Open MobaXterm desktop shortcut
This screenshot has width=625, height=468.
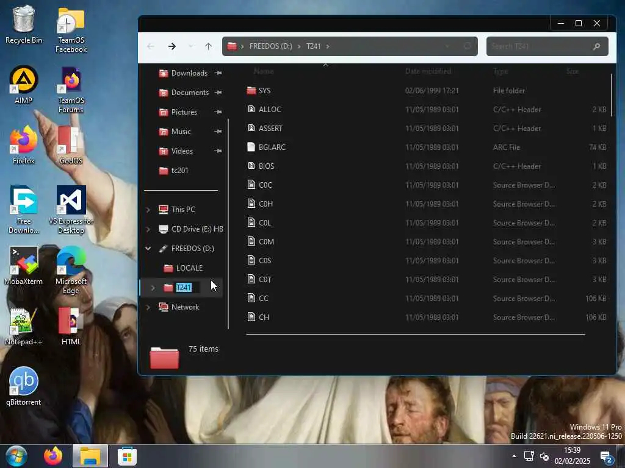click(x=24, y=266)
